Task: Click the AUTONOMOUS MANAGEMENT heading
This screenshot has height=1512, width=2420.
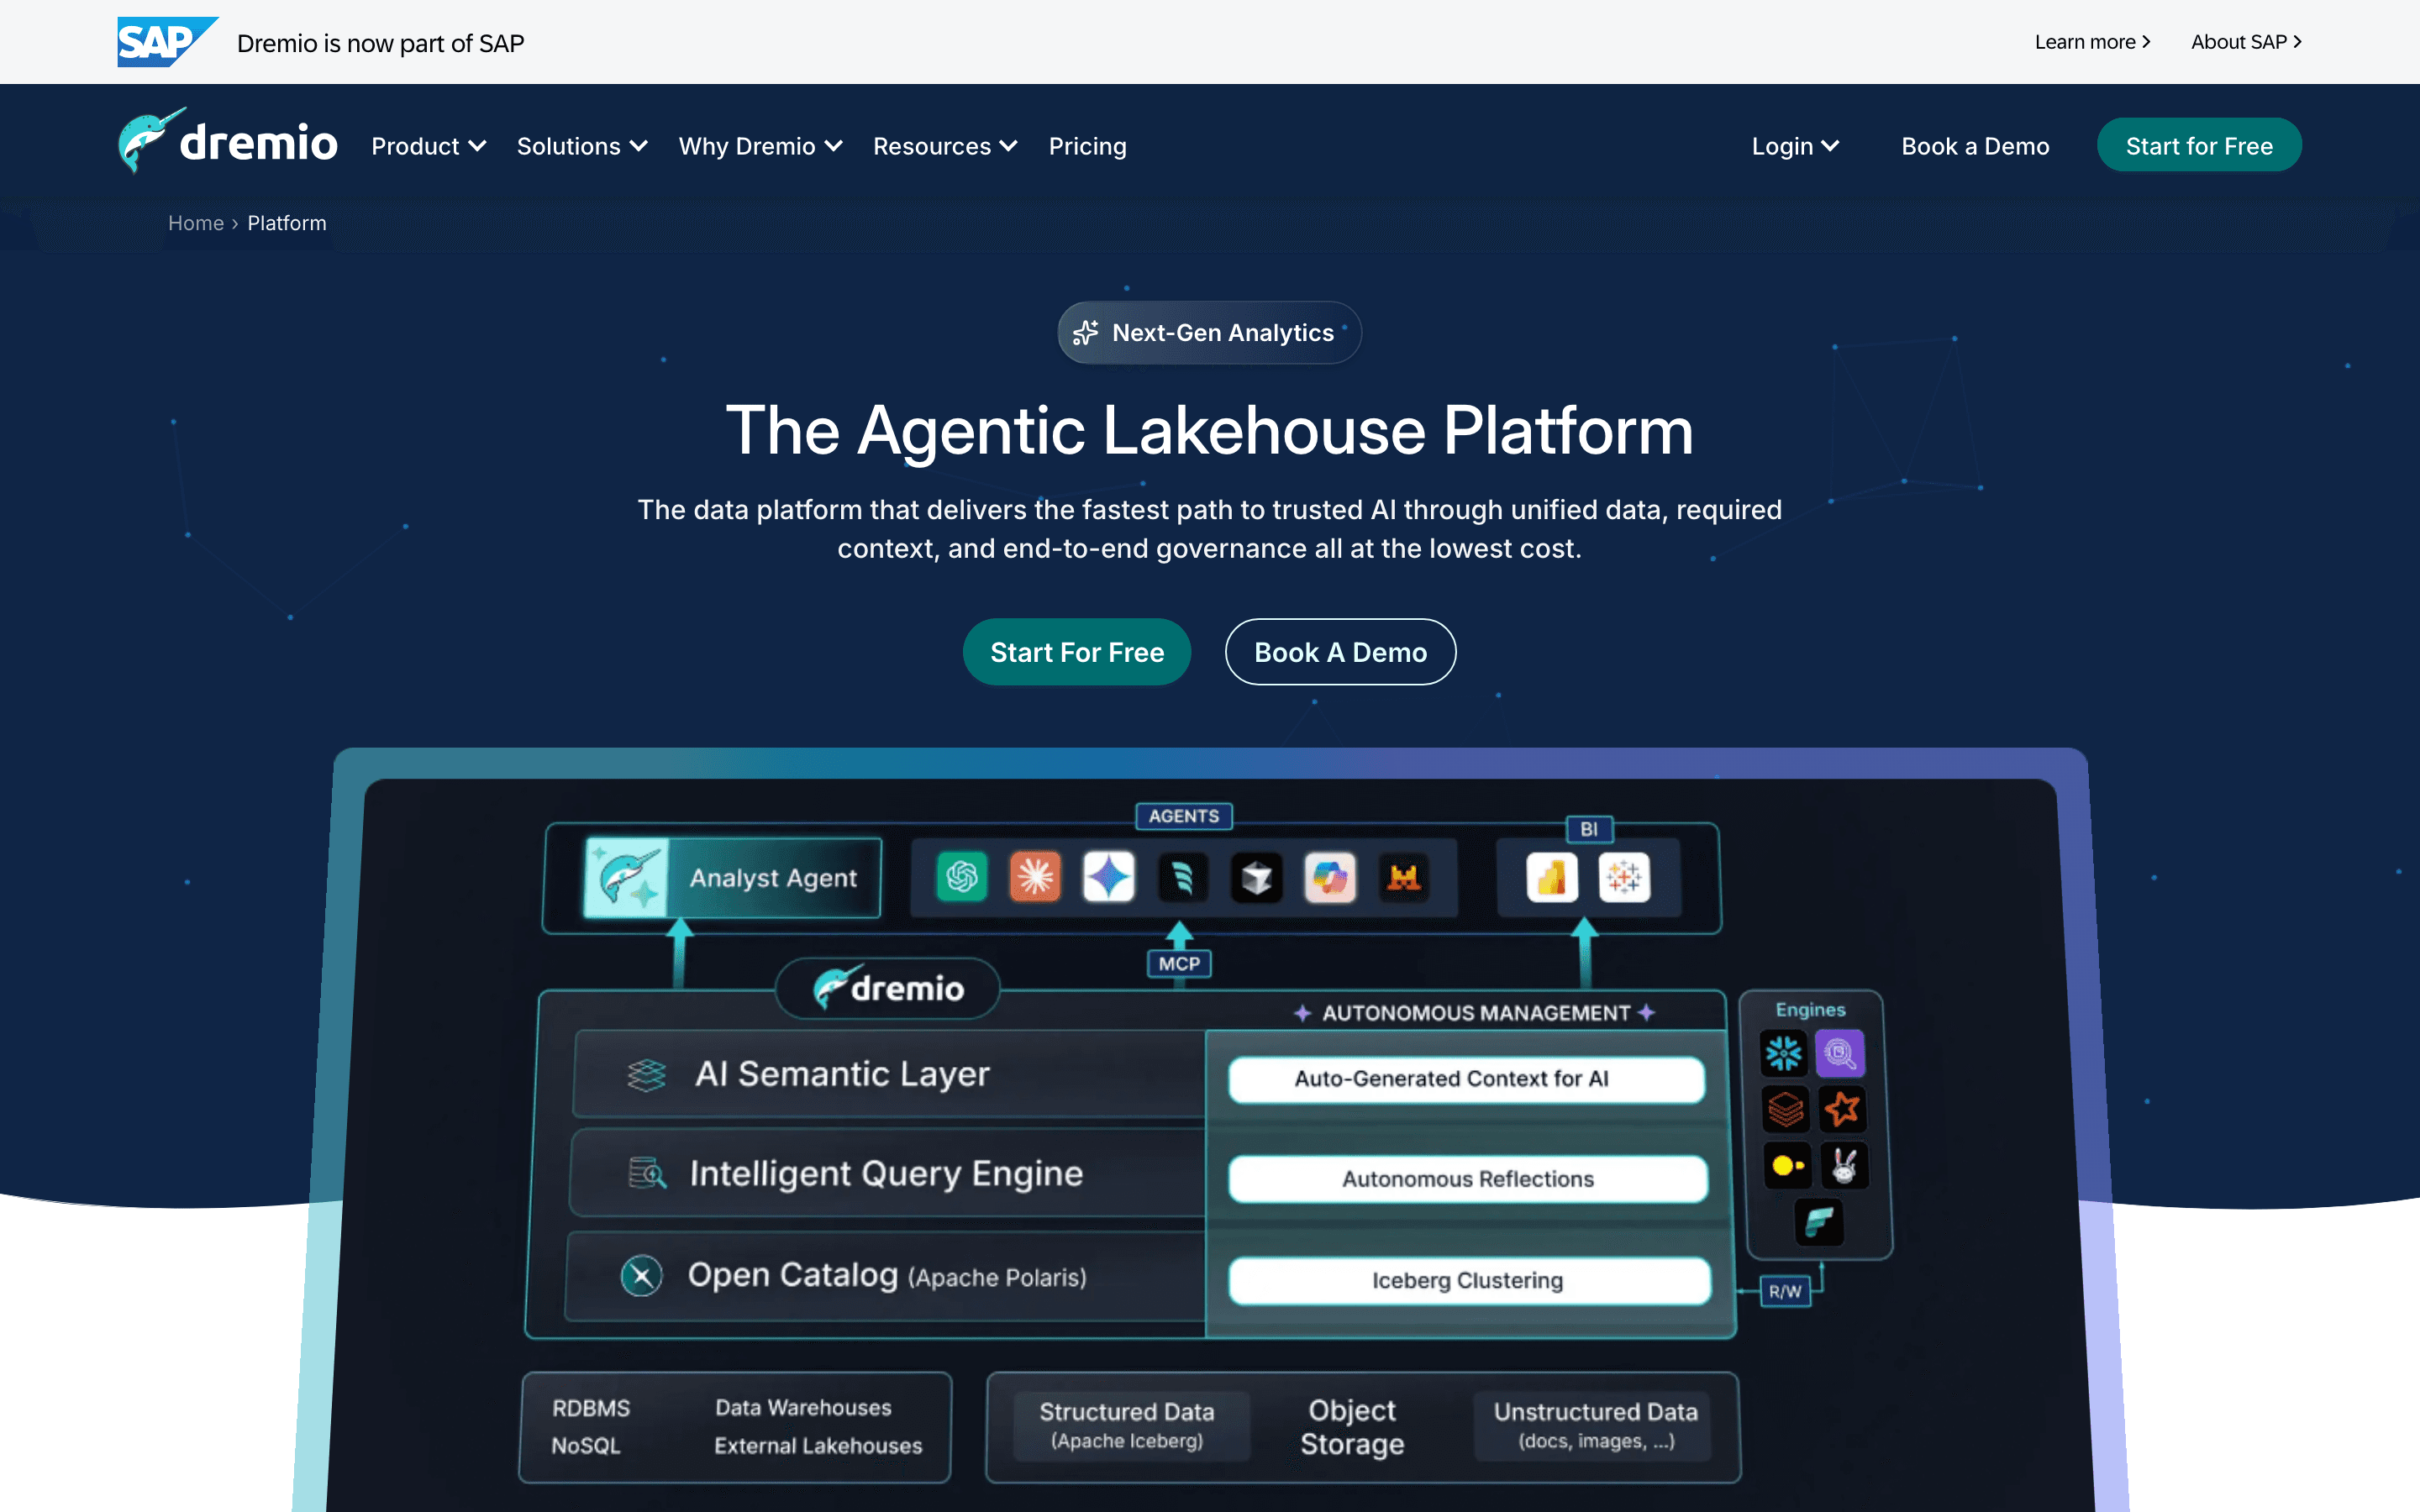Action: (1475, 1013)
